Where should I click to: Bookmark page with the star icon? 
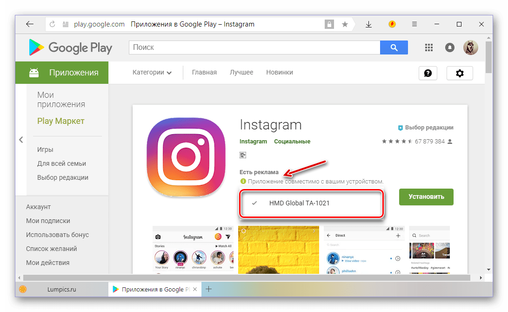345,24
